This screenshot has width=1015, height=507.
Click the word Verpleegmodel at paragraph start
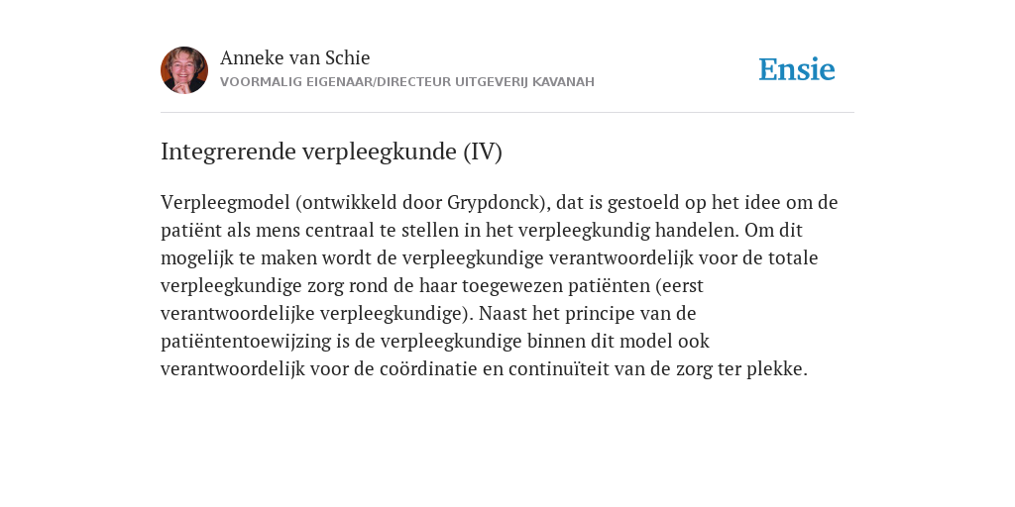tap(225, 202)
